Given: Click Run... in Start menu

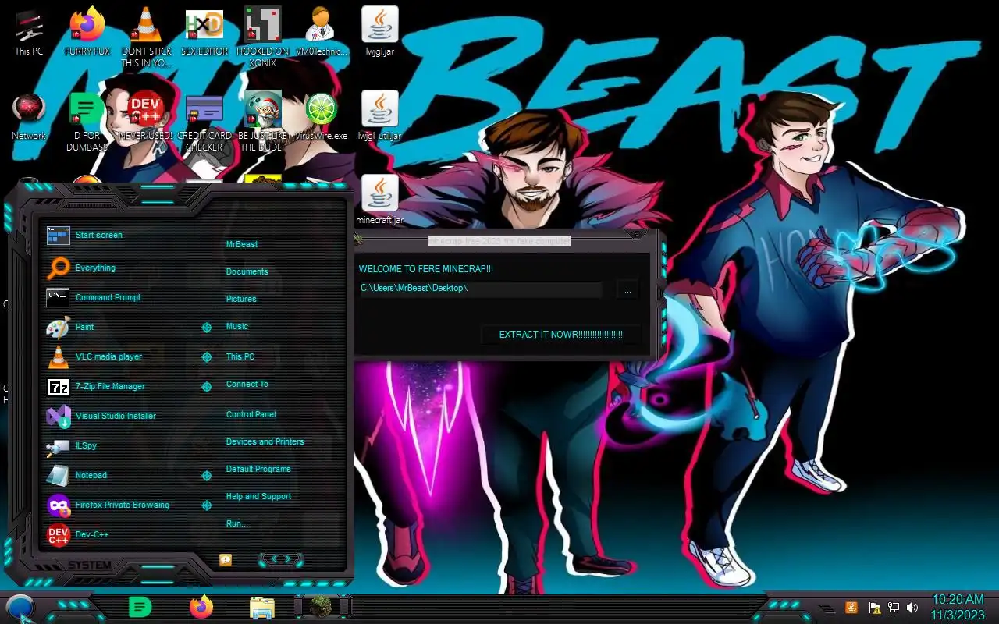Looking at the screenshot, I should (237, 524).
